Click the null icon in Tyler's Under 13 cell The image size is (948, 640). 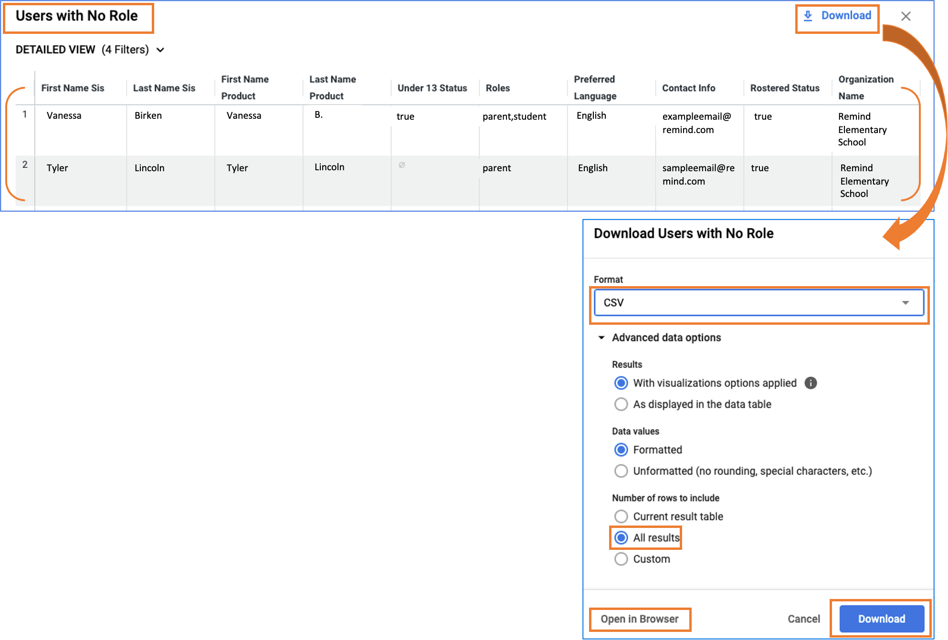402,165
